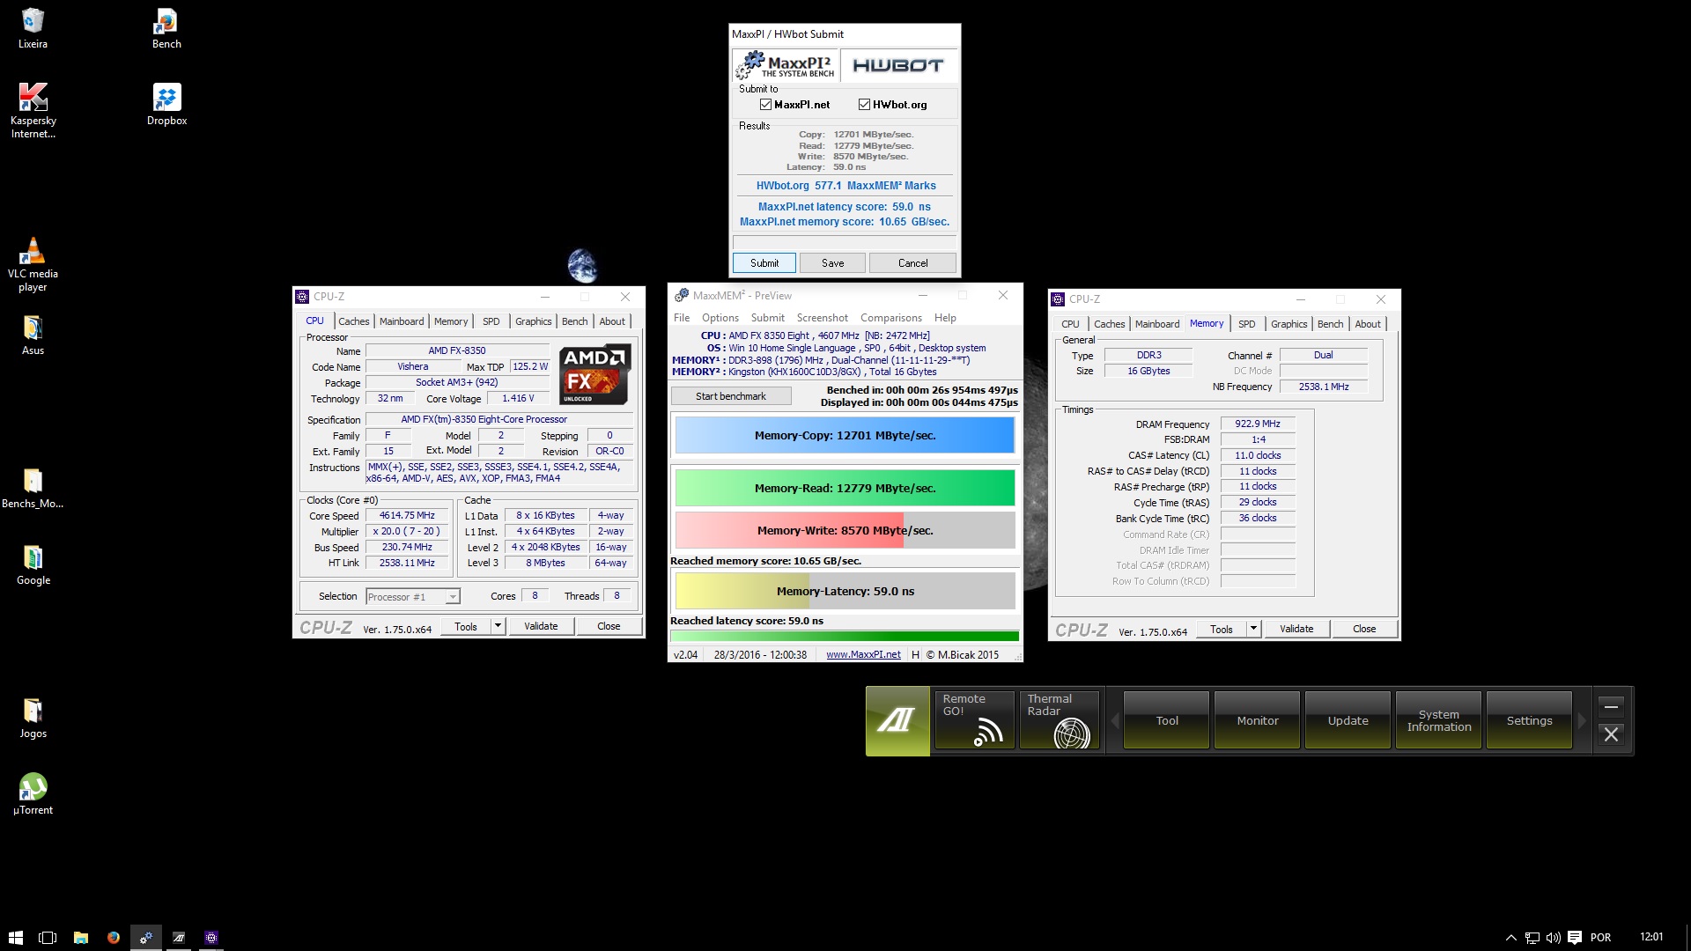Image resolution: width=1691 pixels, height=951 pixels.
Task: Launch µTorrent from the desktop
Action: 33,792
